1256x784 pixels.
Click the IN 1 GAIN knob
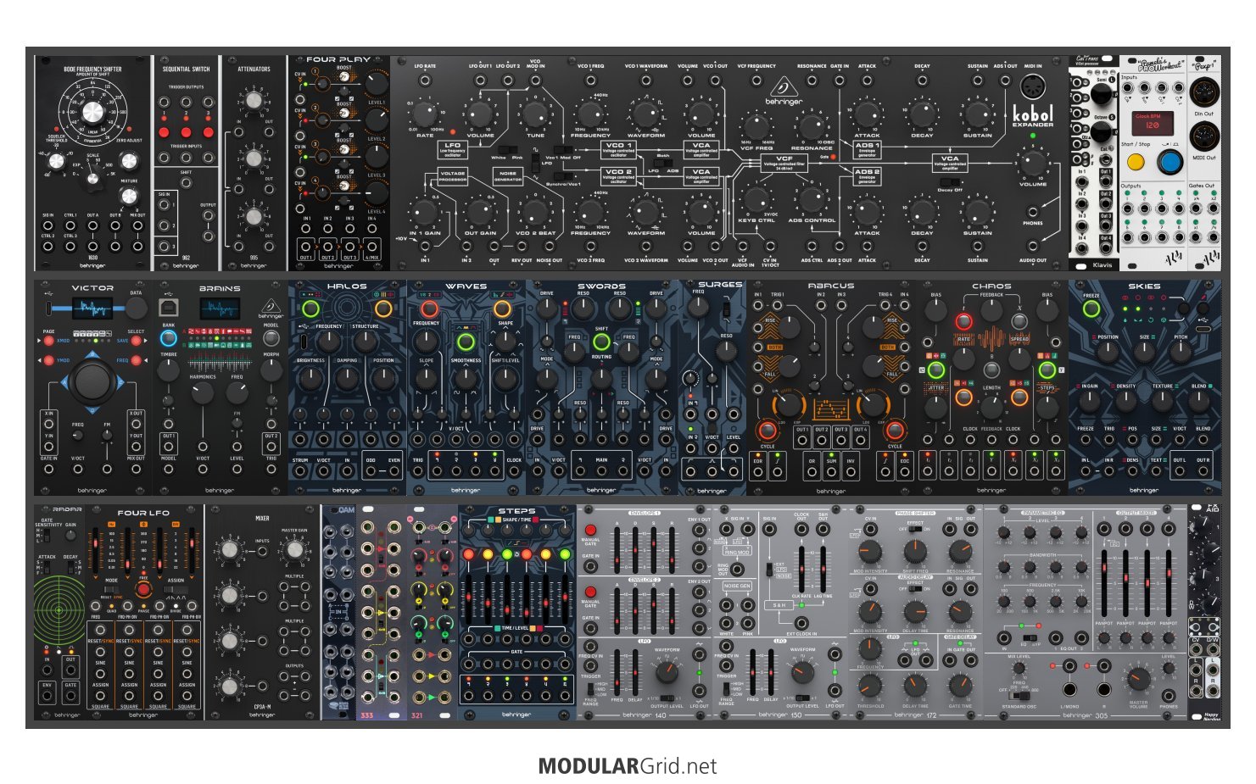[x=425, y=212]
